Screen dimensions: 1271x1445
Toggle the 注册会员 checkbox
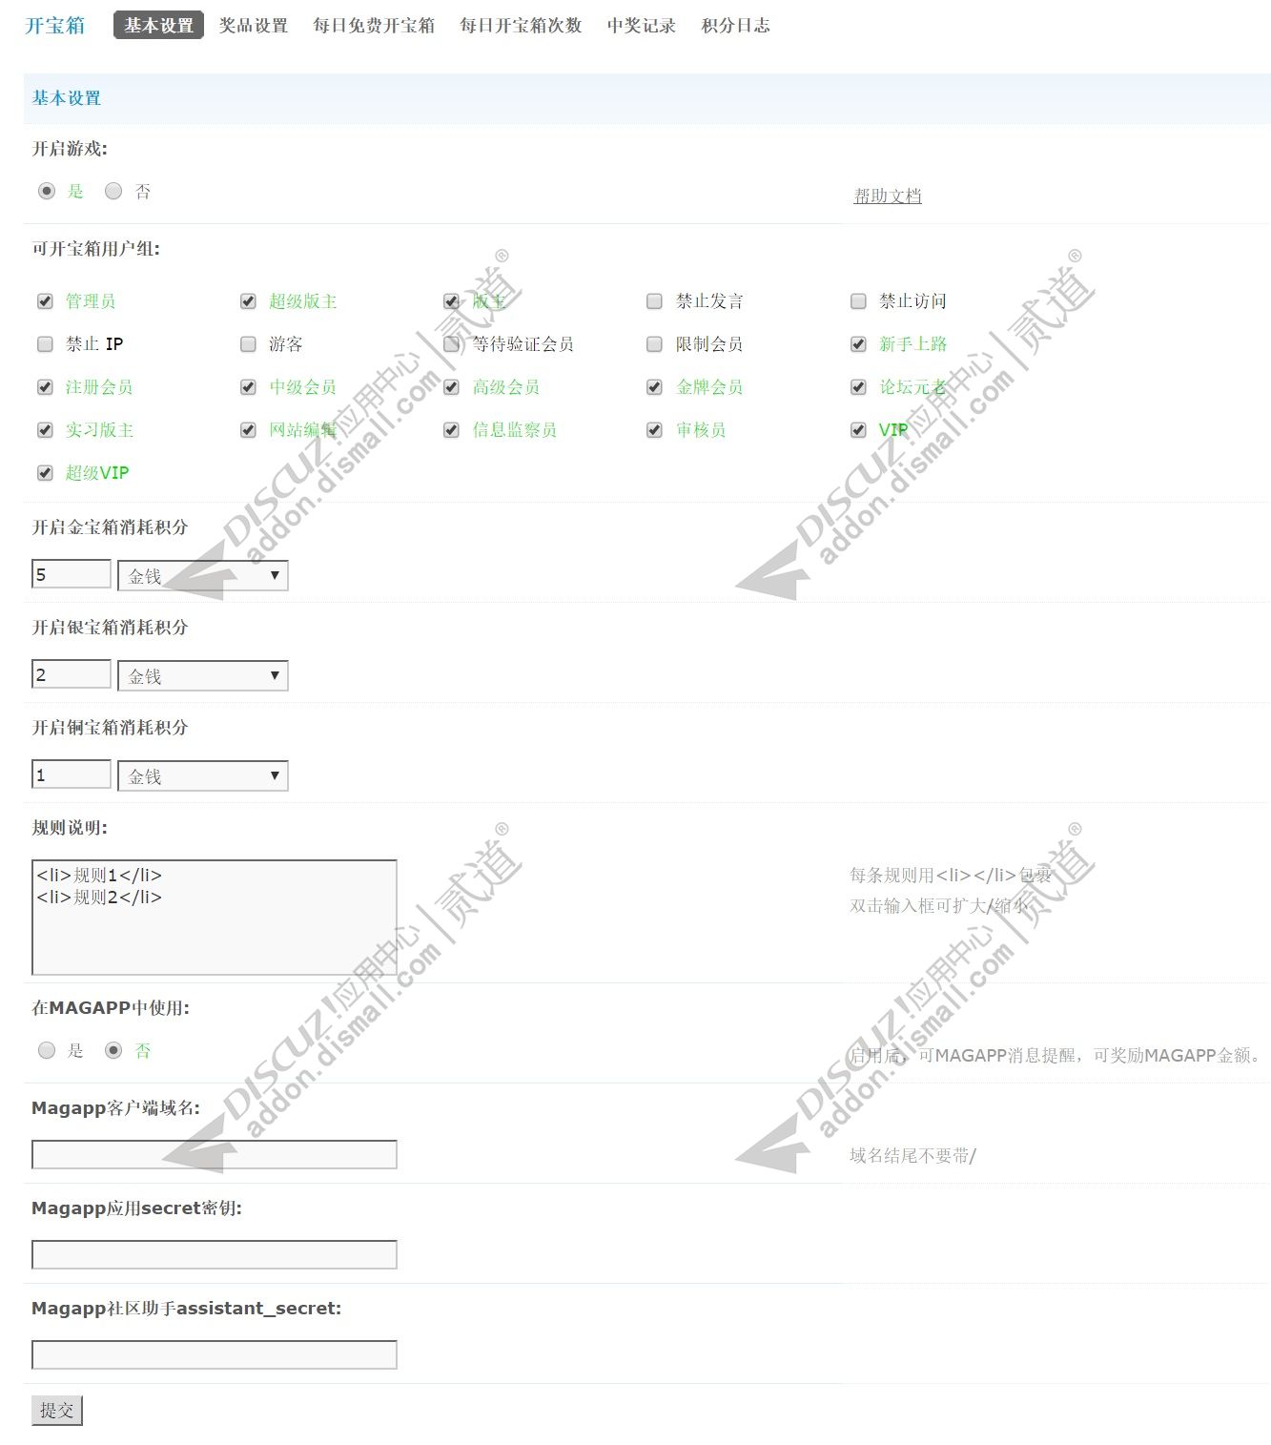coord(45,387)
